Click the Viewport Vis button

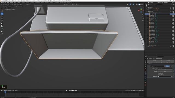tap(154, 62)
